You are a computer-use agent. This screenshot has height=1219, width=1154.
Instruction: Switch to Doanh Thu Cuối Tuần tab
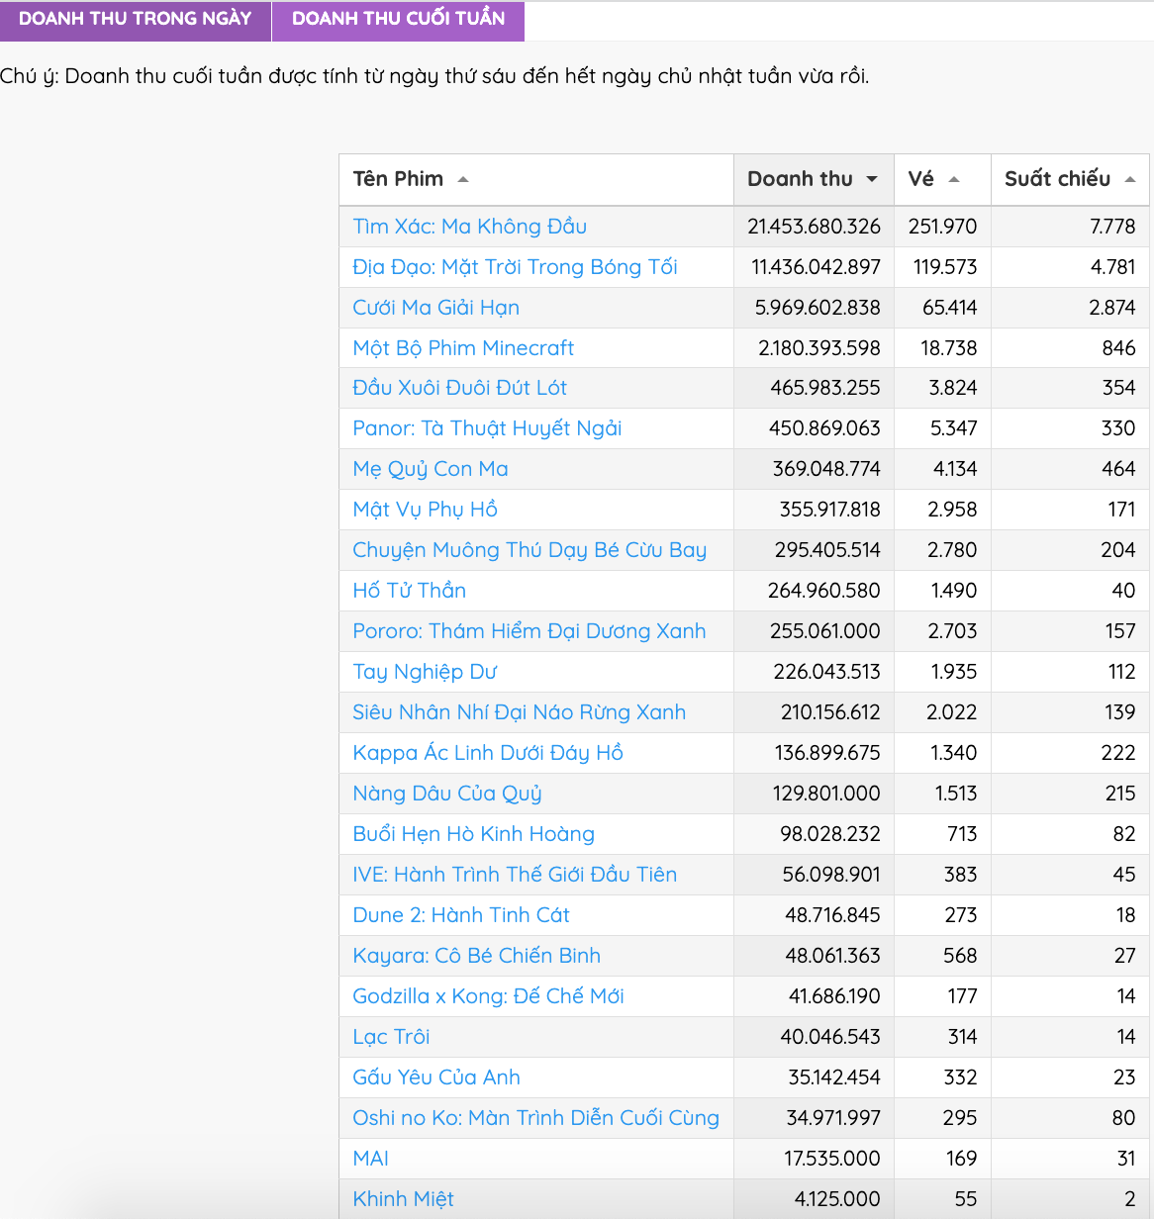coord(398,20)
